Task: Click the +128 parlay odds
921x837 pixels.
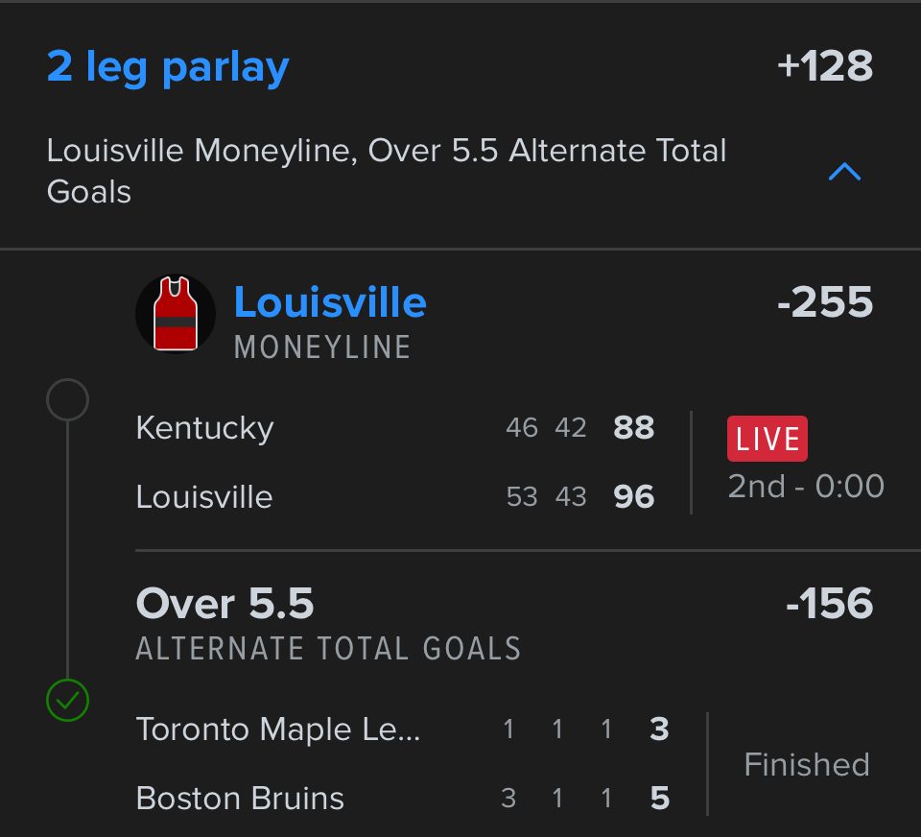Action: pyautogui.click(x=824, y=67)
